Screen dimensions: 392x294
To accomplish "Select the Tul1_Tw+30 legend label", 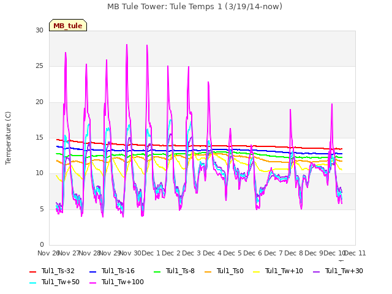I will (x=344, y=271).
